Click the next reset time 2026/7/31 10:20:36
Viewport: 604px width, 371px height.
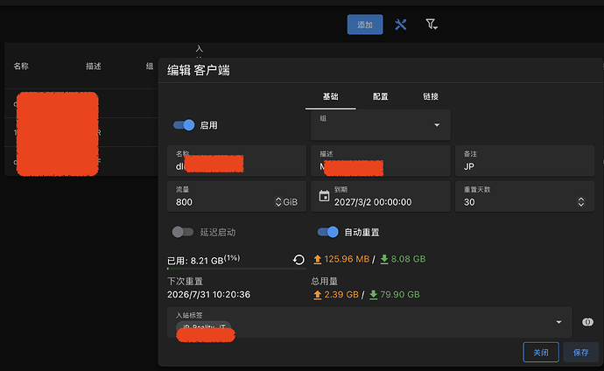208,294
